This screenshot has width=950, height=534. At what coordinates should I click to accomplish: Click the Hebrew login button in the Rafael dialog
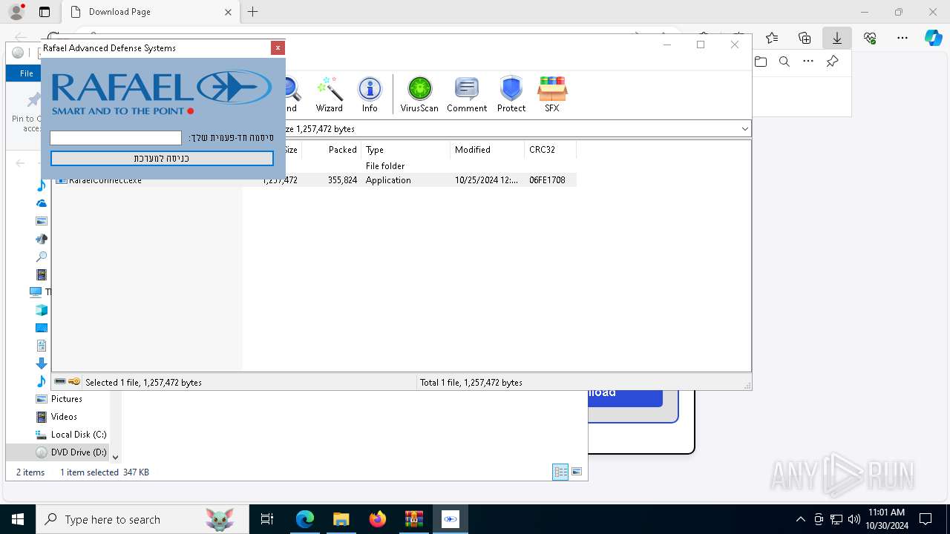162,158
